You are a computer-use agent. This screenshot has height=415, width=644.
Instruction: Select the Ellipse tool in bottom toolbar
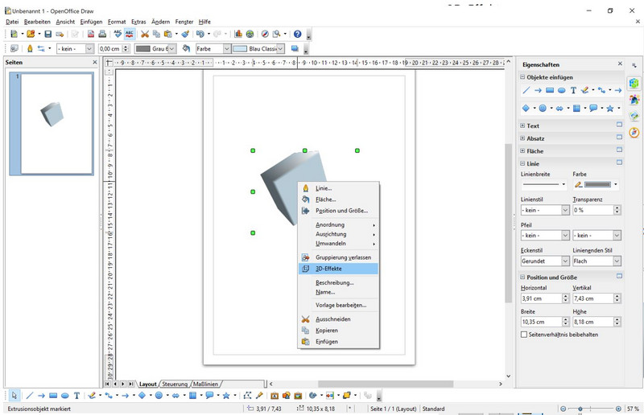(x=64, y=396)
